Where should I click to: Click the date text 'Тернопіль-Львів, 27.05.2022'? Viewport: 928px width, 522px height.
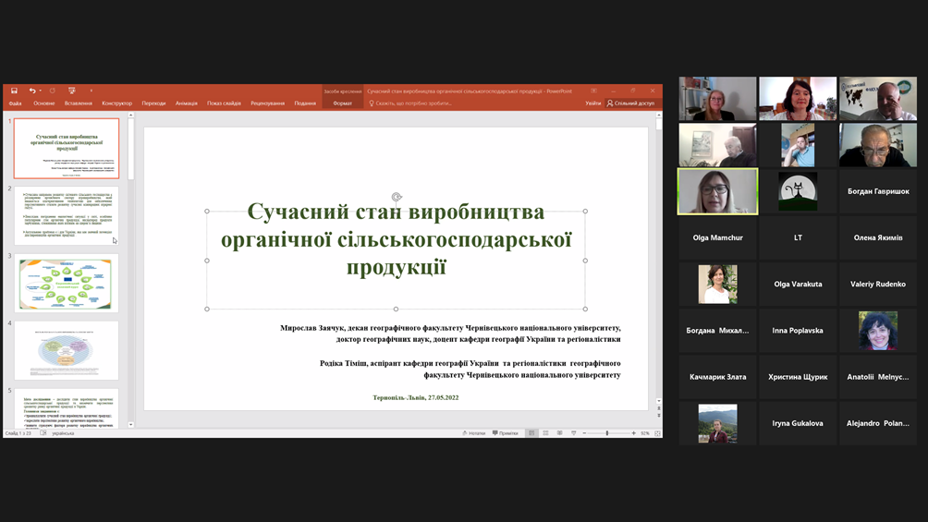(x=415, y=397)
